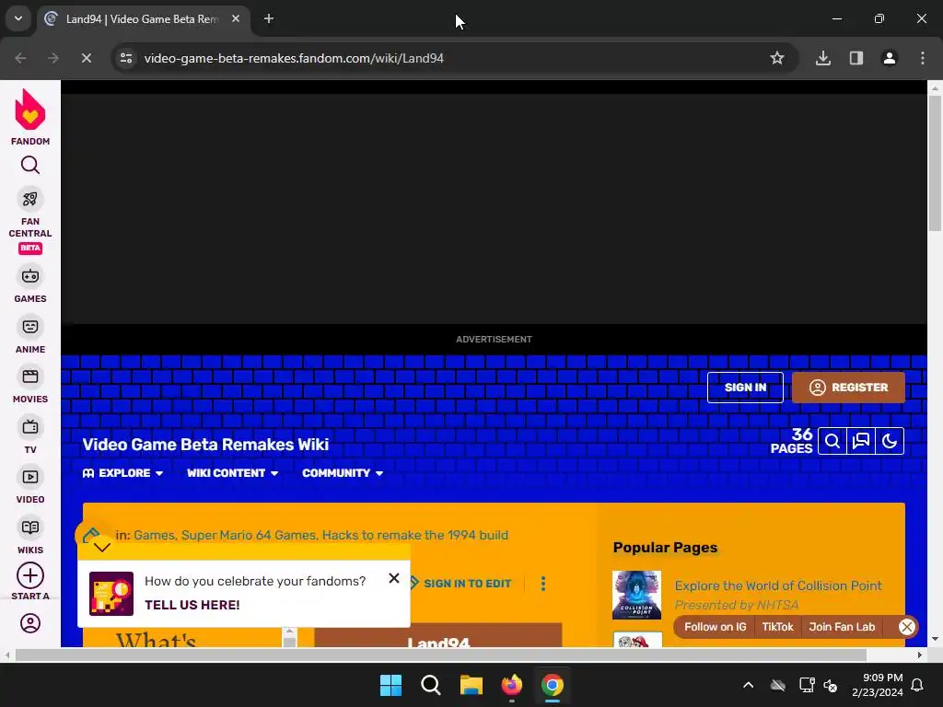This screenshot has width=943, height=707.
Task: Open the TV section icon
Action: [x=30, y=427]
